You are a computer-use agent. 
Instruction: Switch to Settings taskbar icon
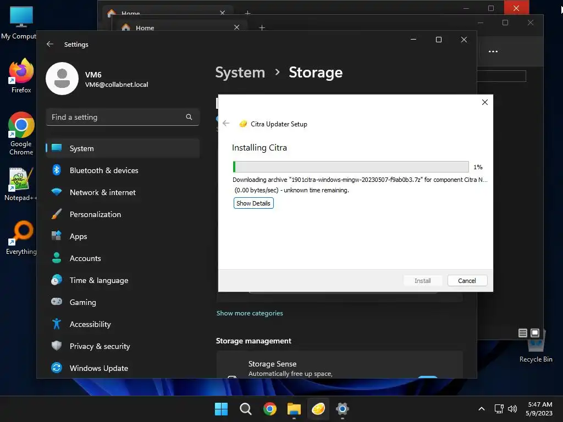[x=343, y=409]
